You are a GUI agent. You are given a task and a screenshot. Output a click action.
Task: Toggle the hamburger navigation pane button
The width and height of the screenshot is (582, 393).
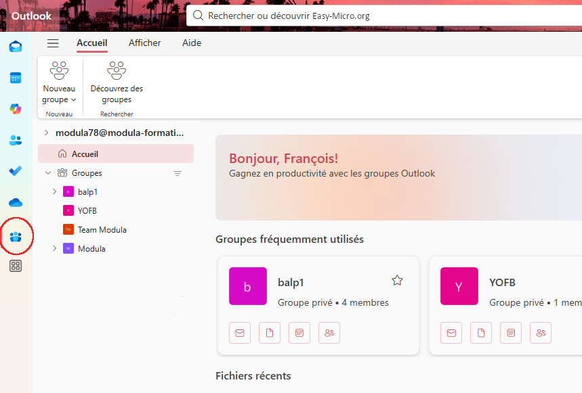(53, 43)
